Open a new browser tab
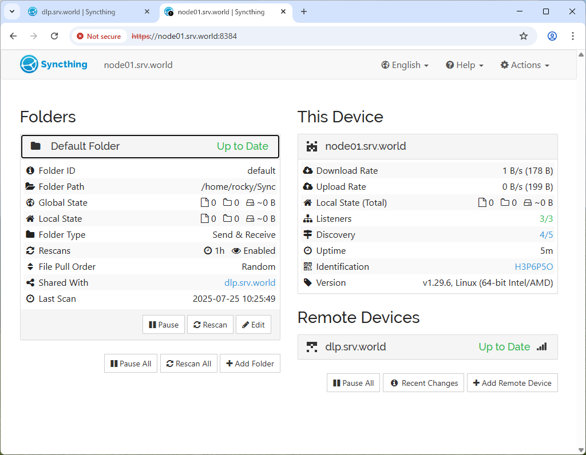This screenshot has width=586, height=455. [x=304, y=11]
